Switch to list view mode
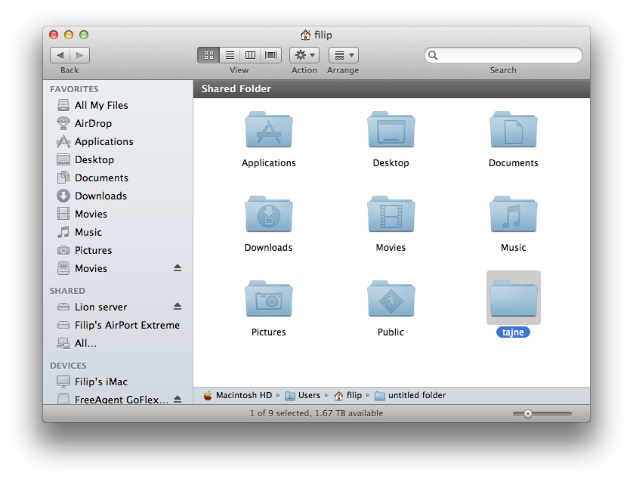This screenshot has width=633, height=482. [230, 55]
